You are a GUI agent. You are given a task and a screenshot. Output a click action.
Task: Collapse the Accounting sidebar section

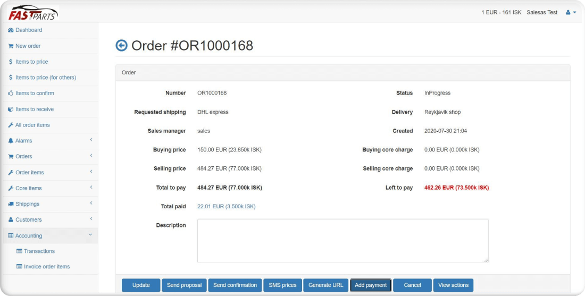point(49,235)
